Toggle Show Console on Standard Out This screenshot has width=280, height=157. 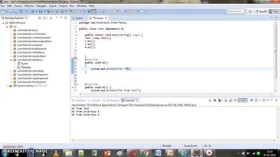click(240, 100)
